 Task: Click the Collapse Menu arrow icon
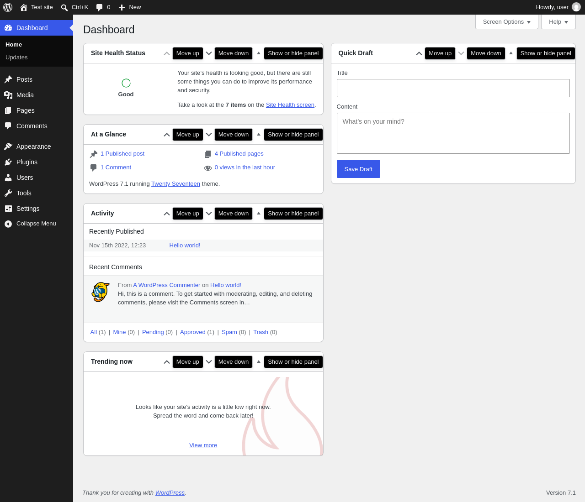(x=8, y=224)
